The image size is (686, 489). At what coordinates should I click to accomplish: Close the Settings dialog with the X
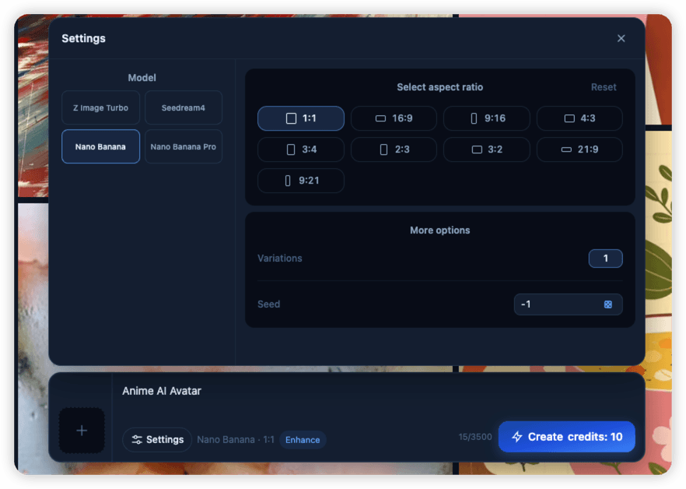(x=621, y=39)
